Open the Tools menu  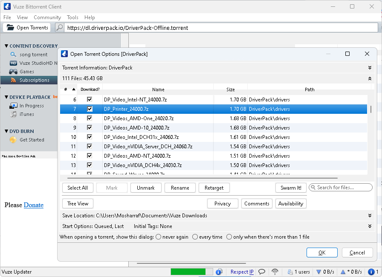pos(72,17)
